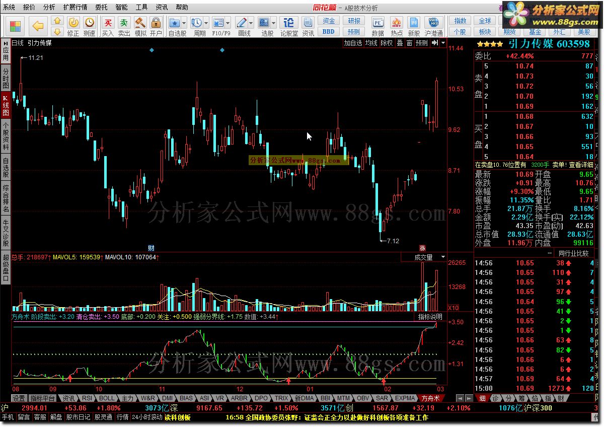
Task: Expand the F10/F9 dropdown arrow
Action: click(228, 23)
